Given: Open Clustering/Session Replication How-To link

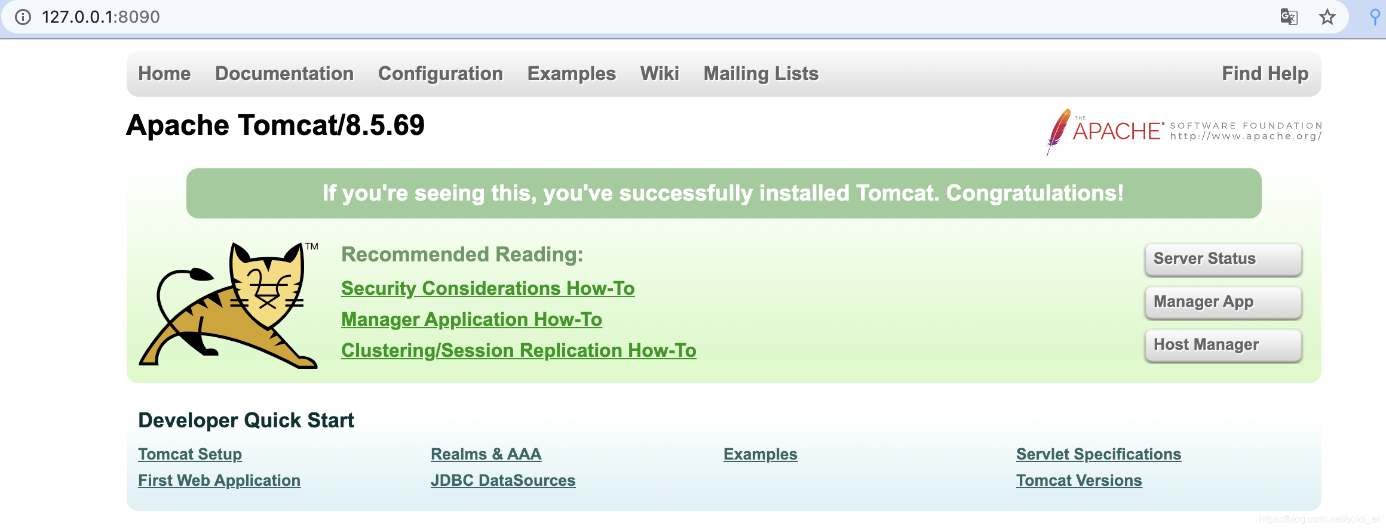Looking at the screenshot, I should coord(519,350).
